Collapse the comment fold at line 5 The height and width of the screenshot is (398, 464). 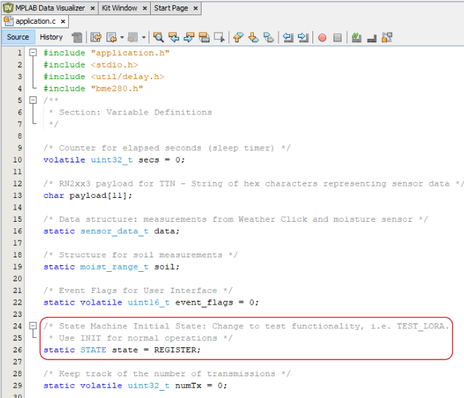[x=33, y=100]
